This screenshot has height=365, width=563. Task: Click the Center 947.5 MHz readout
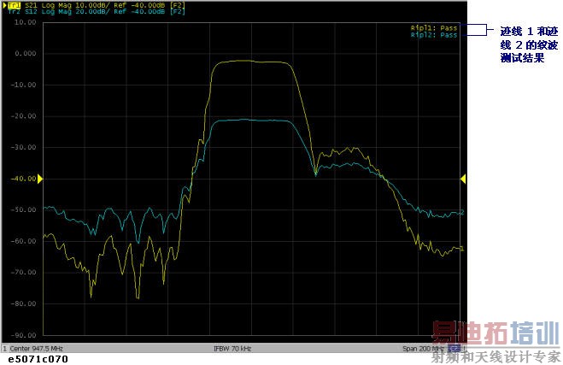(36, 349)
